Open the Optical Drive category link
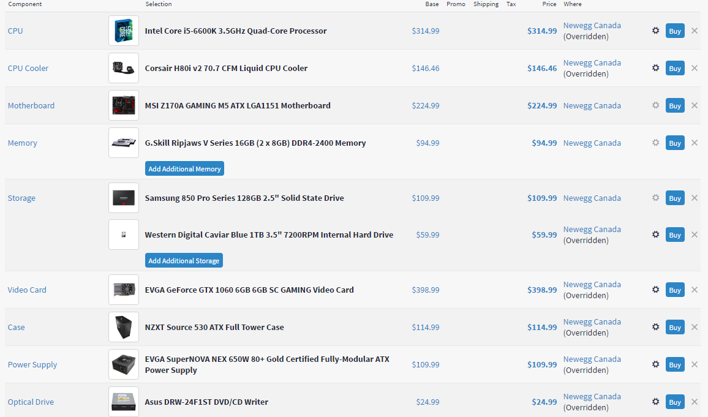Viewport: 708px width, 417px height. tap(31, 402)
